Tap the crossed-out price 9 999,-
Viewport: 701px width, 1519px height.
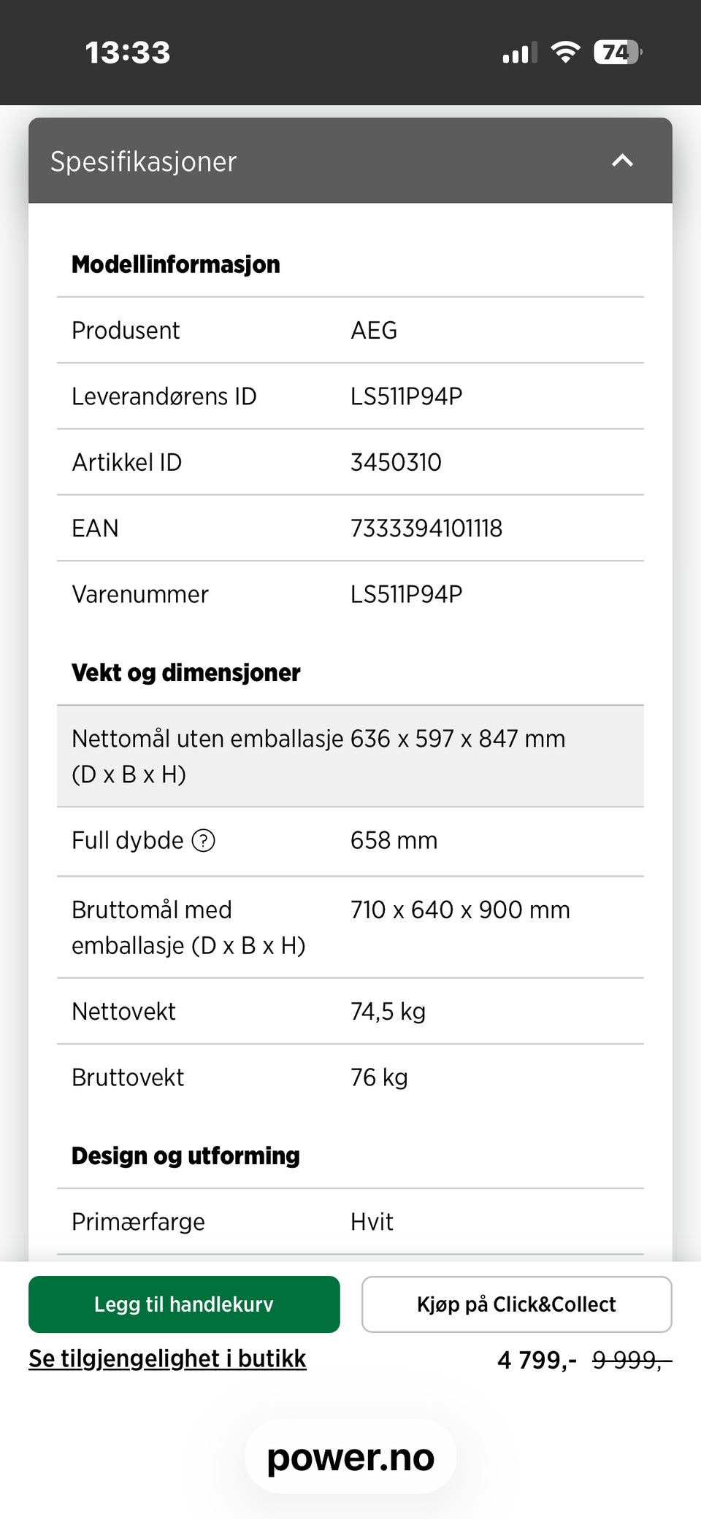(631, 1360)
